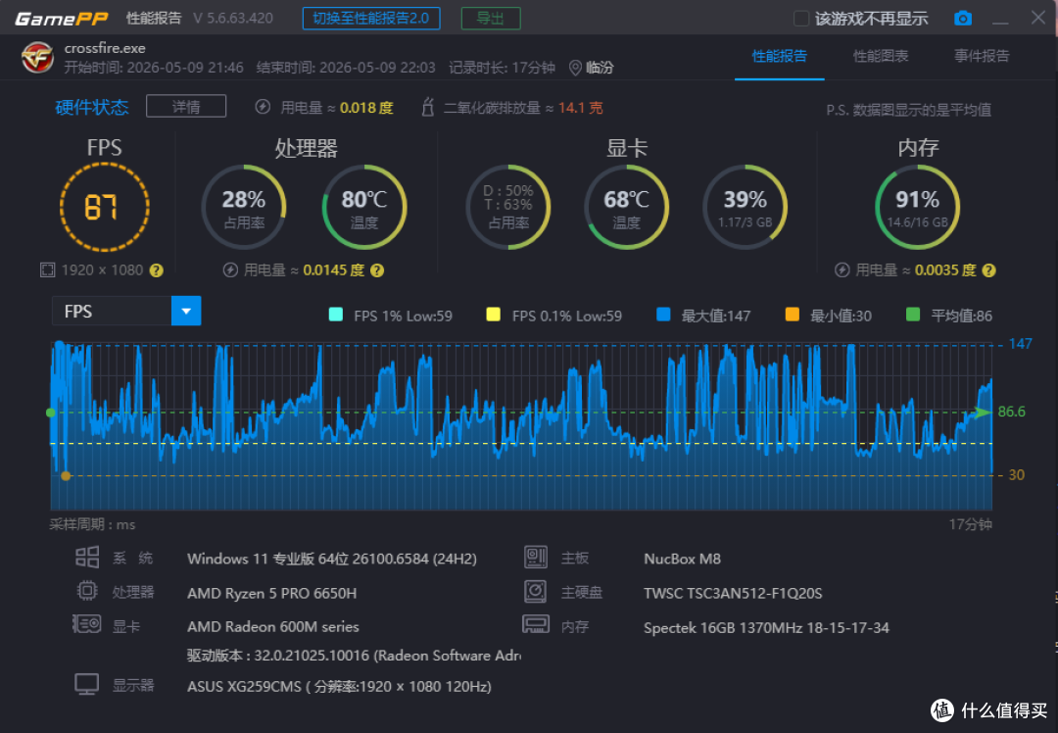The image size is (1058, 733).
Task: Open the help icon next to 1920 × 1080
Action: 157,270
